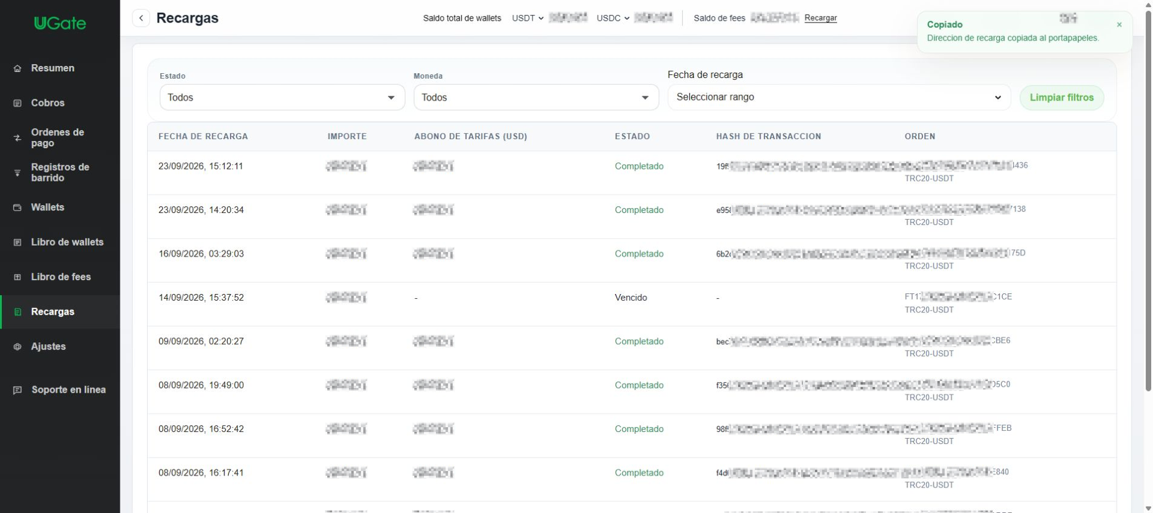The image size is (1153, 513).
Task: Click date 23/09/2026, 15:12:11
Action: [201, 166]
